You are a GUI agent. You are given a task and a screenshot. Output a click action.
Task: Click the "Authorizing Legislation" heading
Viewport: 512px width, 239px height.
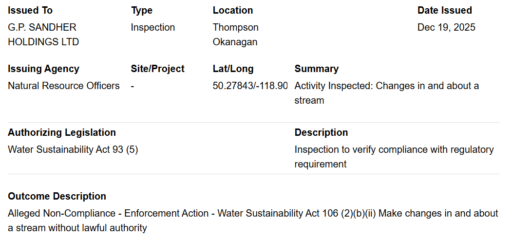pyautogui.click(x=62, y=132)
